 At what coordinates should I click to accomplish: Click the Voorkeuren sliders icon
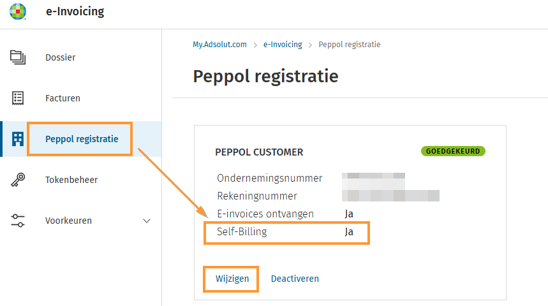tap(18, 221)
